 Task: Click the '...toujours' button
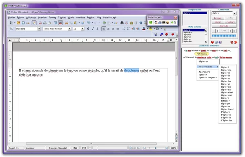230,22
